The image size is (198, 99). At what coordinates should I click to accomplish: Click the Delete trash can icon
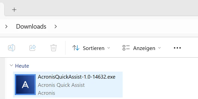click(x=54, y=48)
